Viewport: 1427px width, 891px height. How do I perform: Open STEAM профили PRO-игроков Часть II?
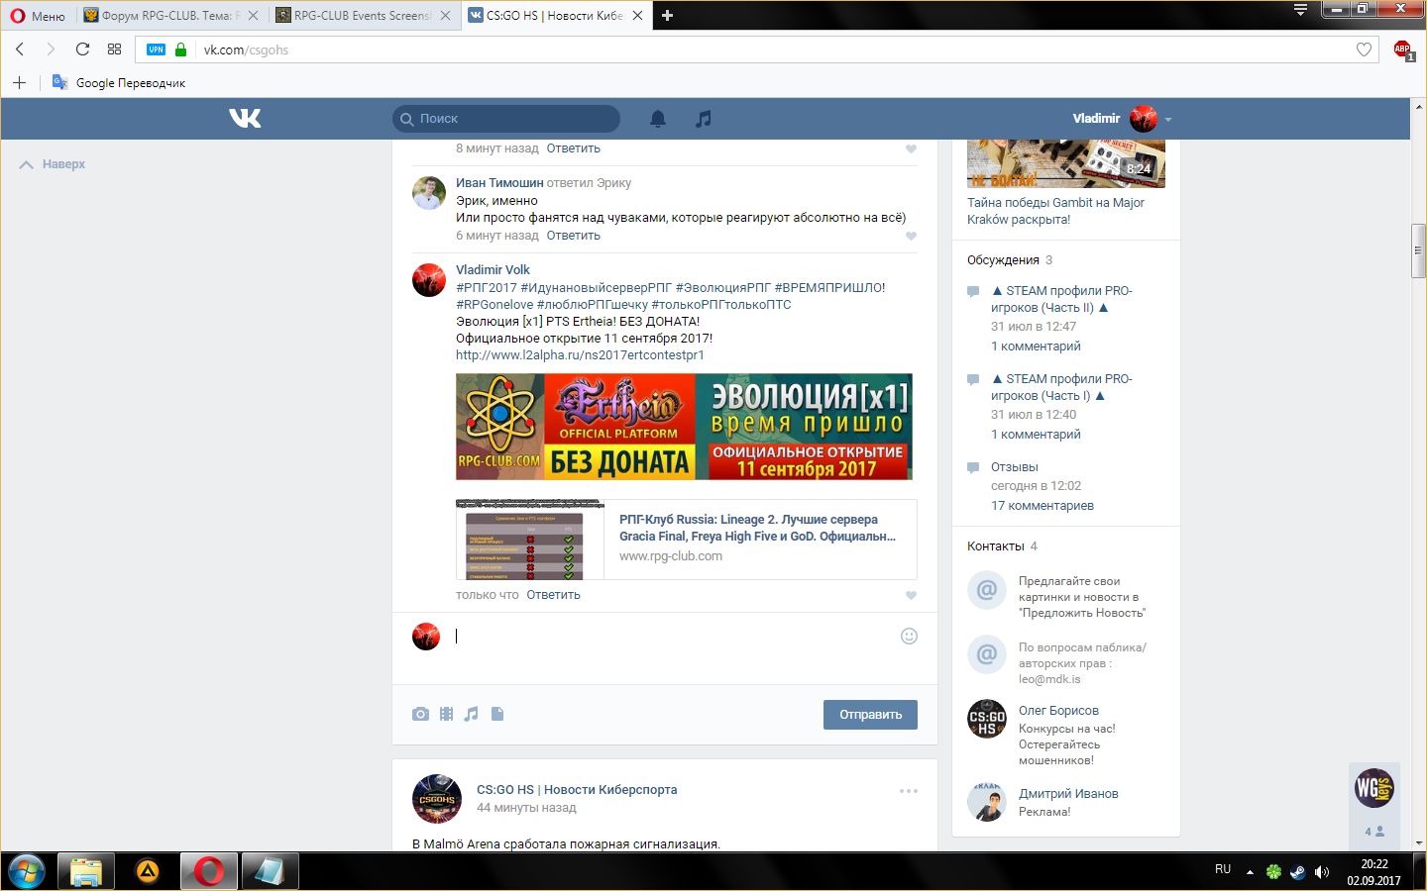1061,299
